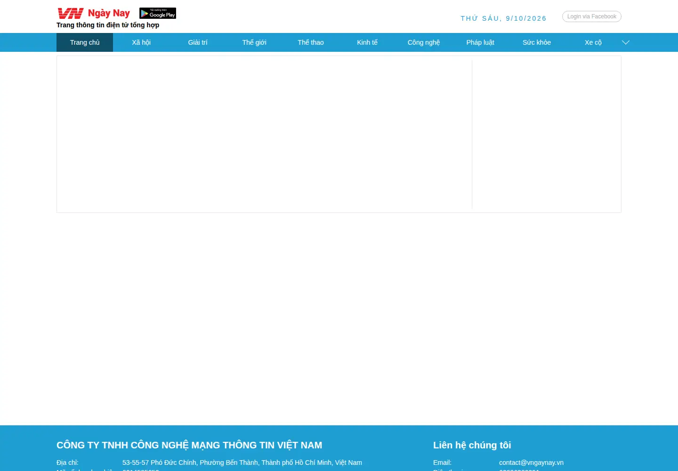
Task: Go to the Xe cộ category
Action: click(593, 42)
